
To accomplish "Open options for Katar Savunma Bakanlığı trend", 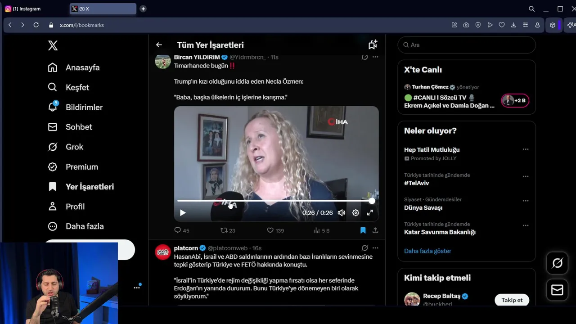I will tap(525, 225).
